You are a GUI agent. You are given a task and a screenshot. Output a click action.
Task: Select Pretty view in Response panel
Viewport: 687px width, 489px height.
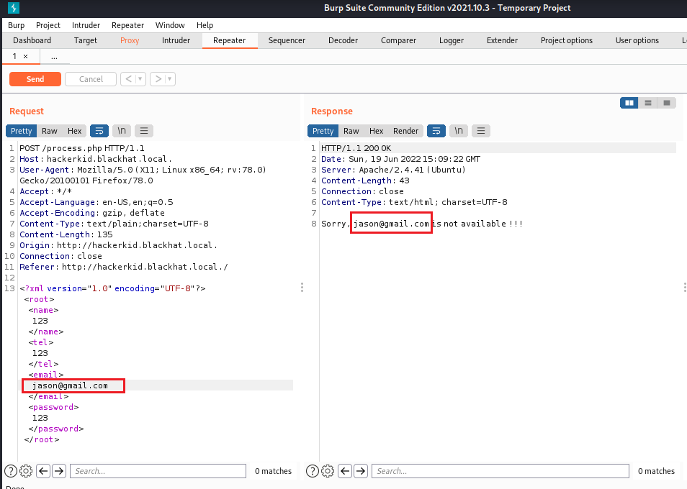(x=323, y=131)
